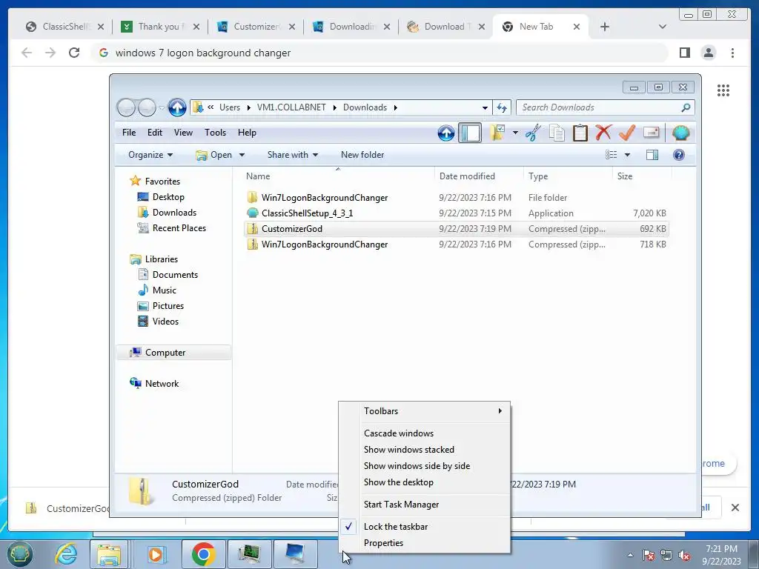
Task: Click the New folder button
Action: [362, 155]
